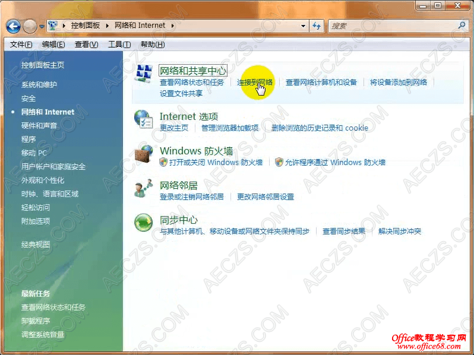Expand the arrow before 控制面板 breadcrumb

coord(64,26)
